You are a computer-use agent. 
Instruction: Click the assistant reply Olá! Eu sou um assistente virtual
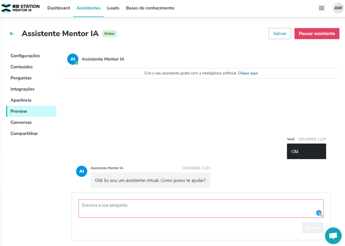pos(150,180)
